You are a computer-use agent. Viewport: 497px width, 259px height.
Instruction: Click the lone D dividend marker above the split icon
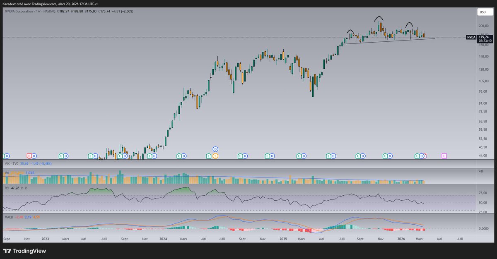tap(215, 149)
